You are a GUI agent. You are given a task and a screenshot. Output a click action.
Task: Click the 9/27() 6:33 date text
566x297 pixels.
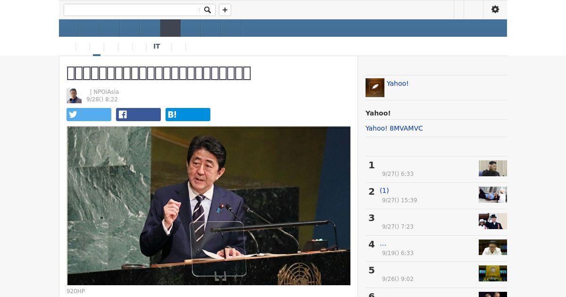click(398, 174)
